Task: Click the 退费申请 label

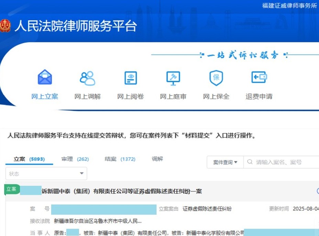Action: click(259, 96)
